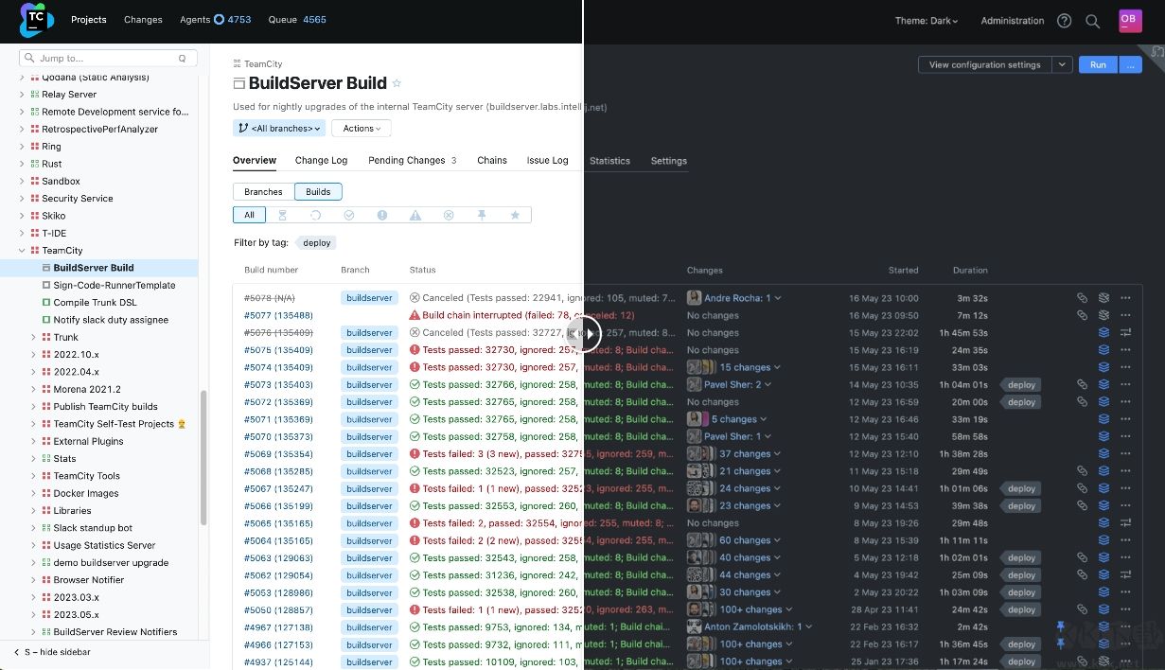Click Andre Rocha's avatar in the Changes column
Viewport: 1165px width, 670px height.
(x=694, y=298)
